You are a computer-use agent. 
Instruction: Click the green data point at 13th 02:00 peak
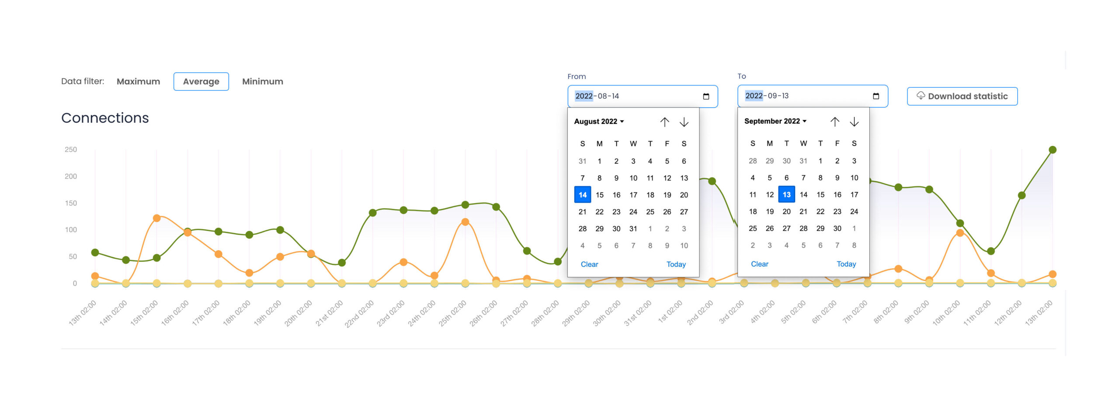tap(1053, 150)
